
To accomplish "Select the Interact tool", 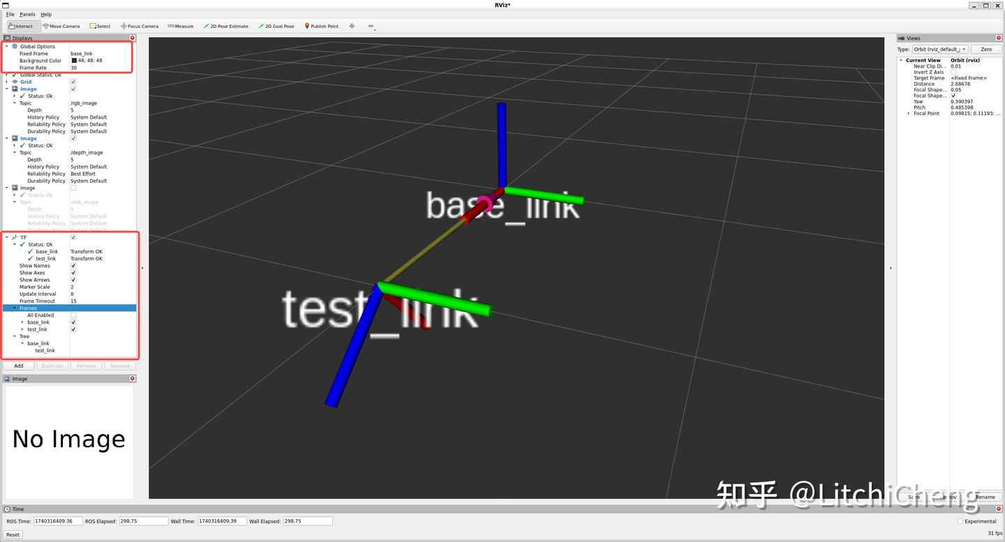I will point(20,26).
